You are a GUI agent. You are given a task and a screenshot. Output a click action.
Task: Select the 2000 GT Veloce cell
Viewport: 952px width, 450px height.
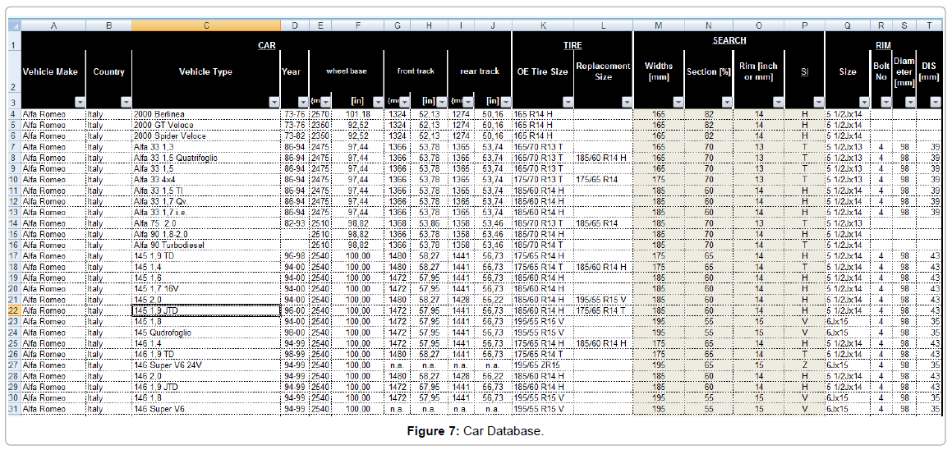(206, 125)
